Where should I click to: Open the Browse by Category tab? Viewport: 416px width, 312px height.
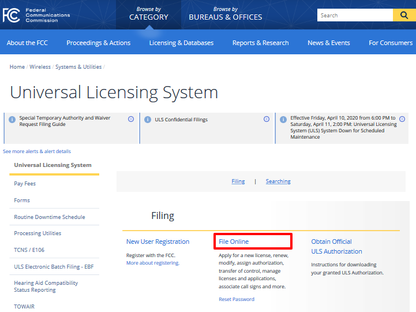(149, 14)
